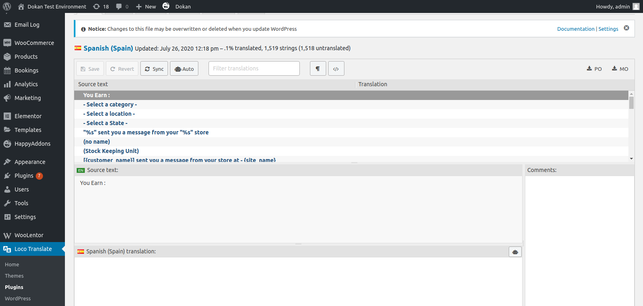Open notice Settings link
Image resolution: width=643 pixels, height=306 pixels.
tap(608, 29)
